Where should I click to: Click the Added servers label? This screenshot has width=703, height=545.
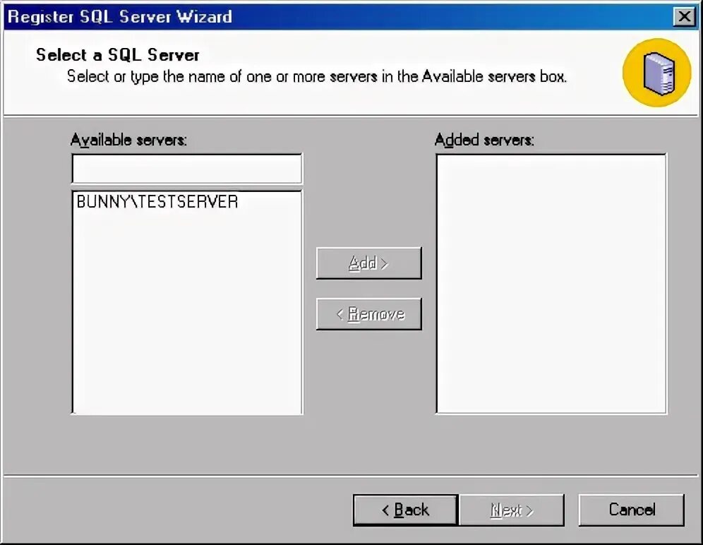pyautogui.click(x=484, y=140)
